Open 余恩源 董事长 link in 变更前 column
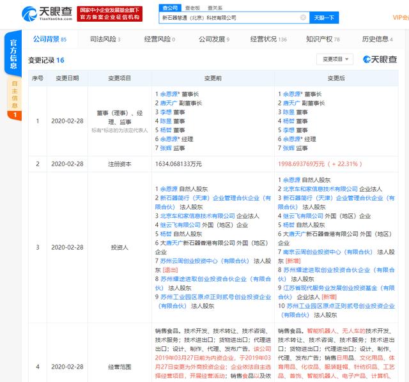 [170, 94]
